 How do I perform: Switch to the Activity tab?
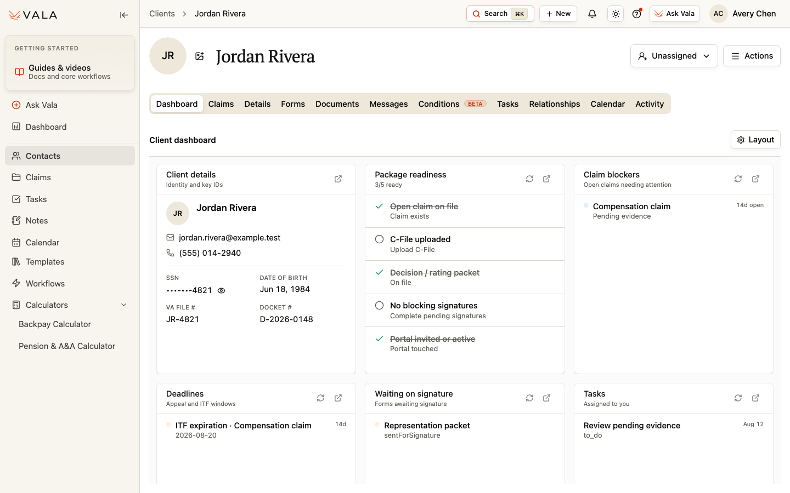coord(650,104)
